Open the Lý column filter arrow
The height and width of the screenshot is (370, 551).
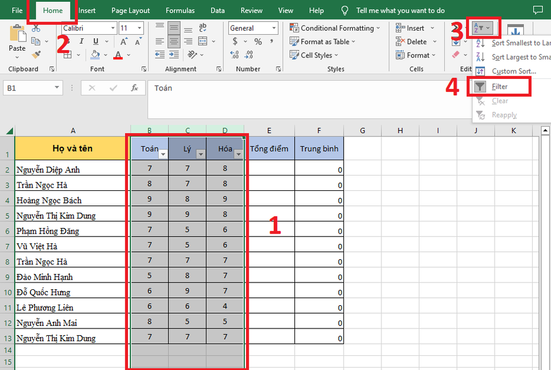(201, 154)
